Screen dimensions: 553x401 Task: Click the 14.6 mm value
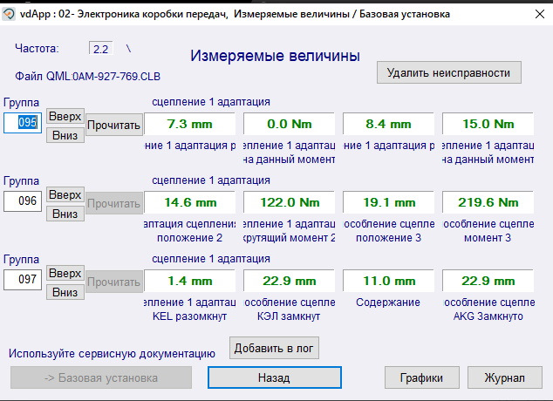pos(190,202)
